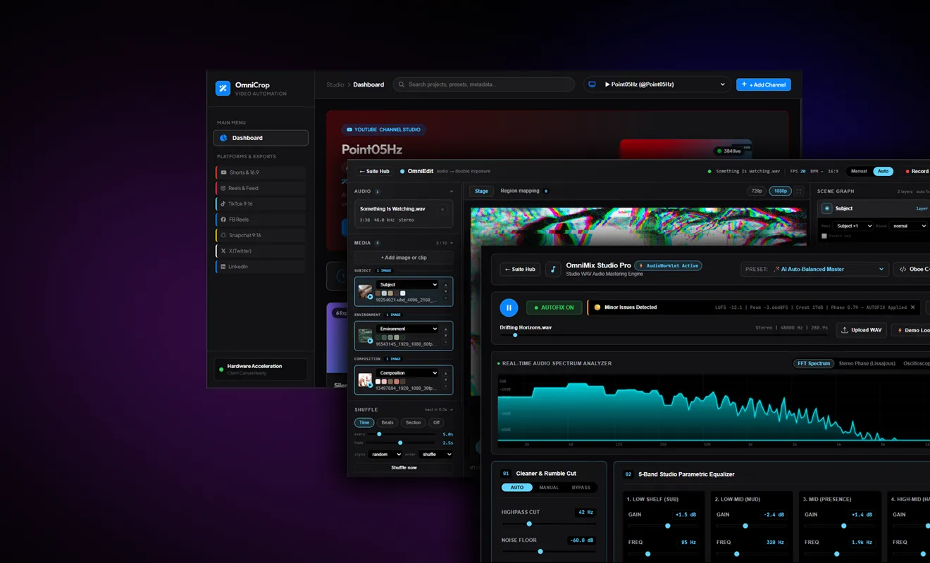Click the TikTok icon in OmniCrop sidebar
Screen dimensions: 930x563
click(223, 204)
